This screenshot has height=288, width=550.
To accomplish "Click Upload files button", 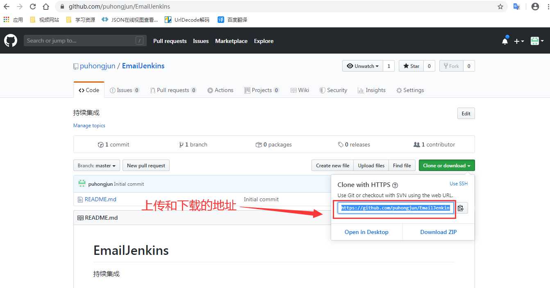I will (371, 165).
